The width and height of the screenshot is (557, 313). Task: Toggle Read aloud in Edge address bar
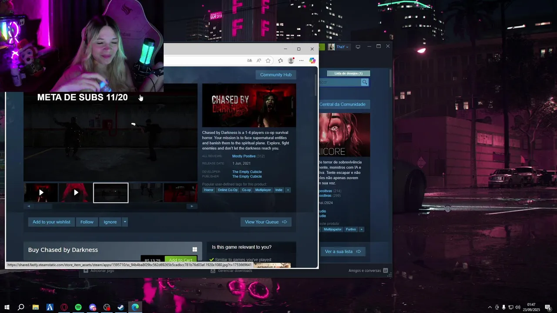click(x=259, y=60)
